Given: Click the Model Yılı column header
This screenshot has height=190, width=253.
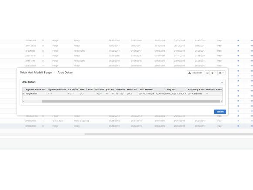Looking at the screenshot, I should (132, 90).
